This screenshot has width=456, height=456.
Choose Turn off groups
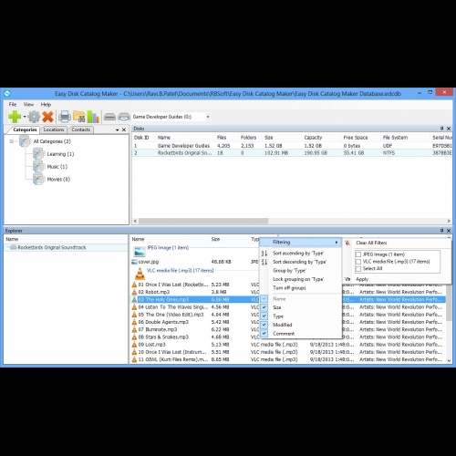289,288
